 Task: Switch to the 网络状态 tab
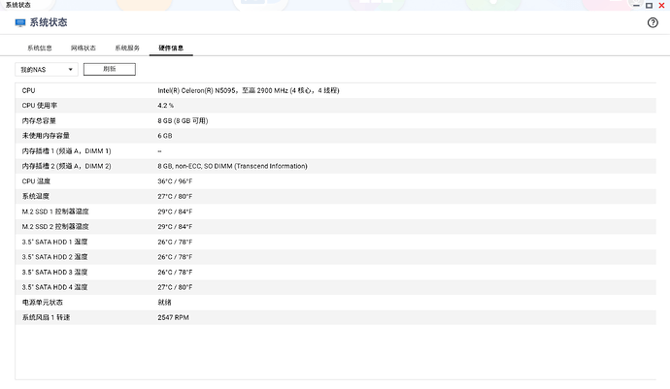click(x=84, y=48)
